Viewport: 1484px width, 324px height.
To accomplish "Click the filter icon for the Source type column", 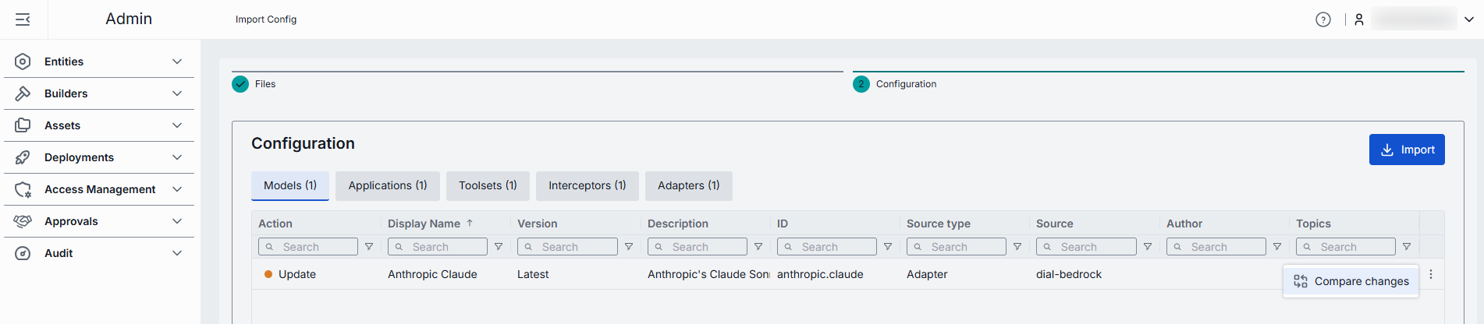I will [x=1017, y=247].
